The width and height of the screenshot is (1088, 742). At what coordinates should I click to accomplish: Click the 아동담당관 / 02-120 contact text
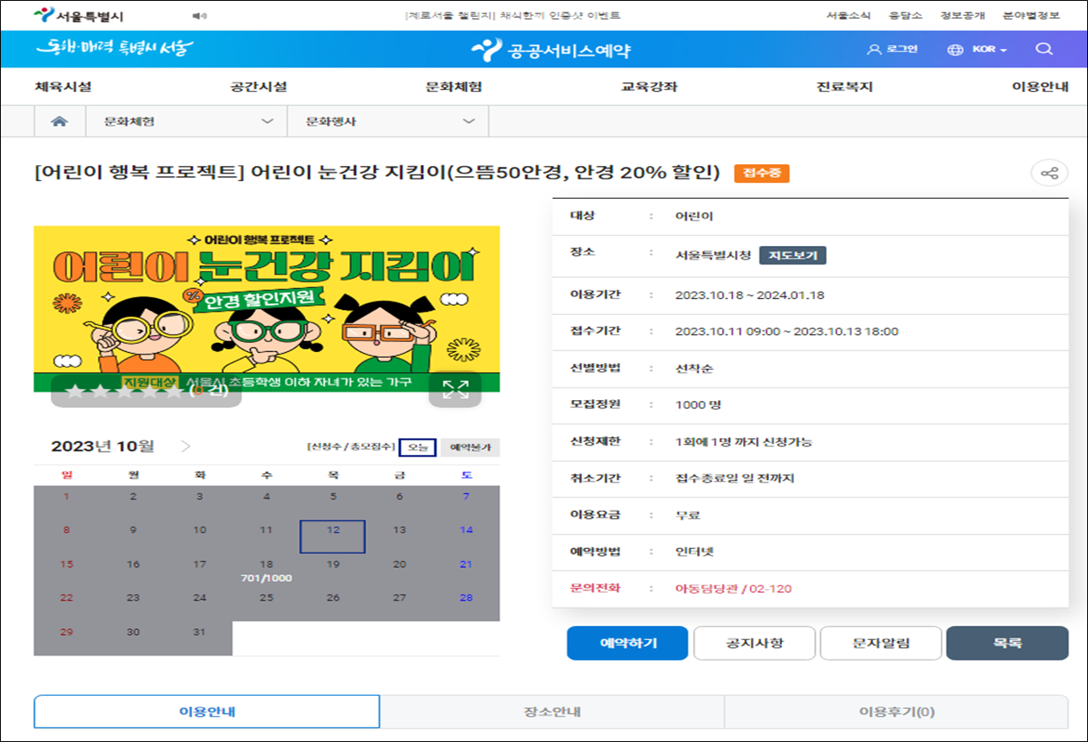coord(733,588)
